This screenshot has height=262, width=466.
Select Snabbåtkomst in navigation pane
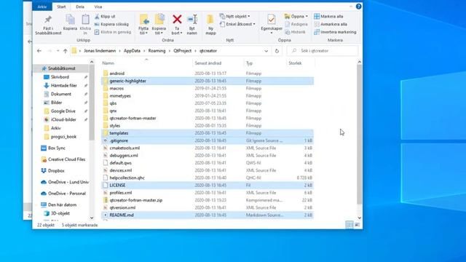(61, 68)
